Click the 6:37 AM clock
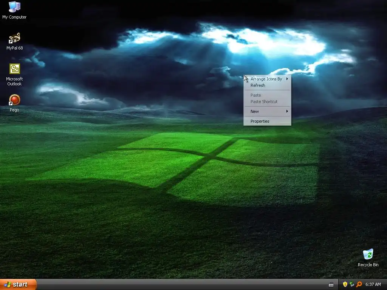This screenshot has height=290, width=387. click(x=373, y=284)
